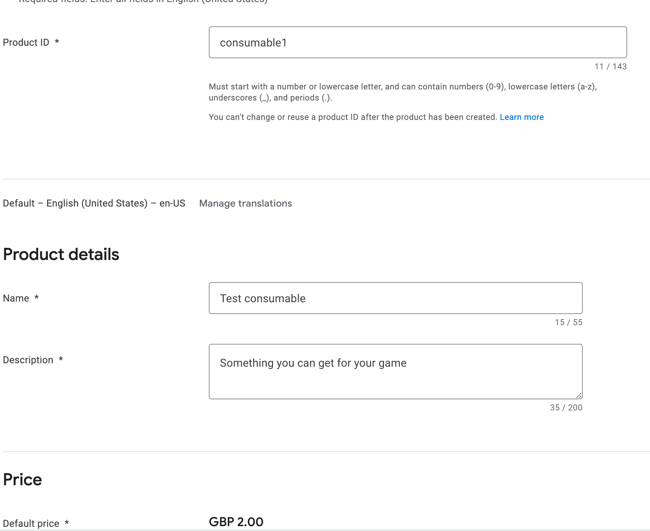
Task: Open Manage translations
Action: coord(245,203)
